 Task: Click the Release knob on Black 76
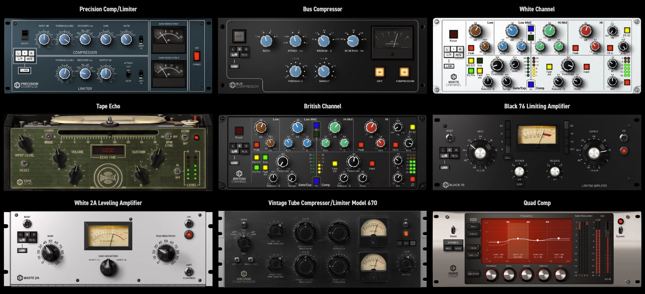coord(555,171)
